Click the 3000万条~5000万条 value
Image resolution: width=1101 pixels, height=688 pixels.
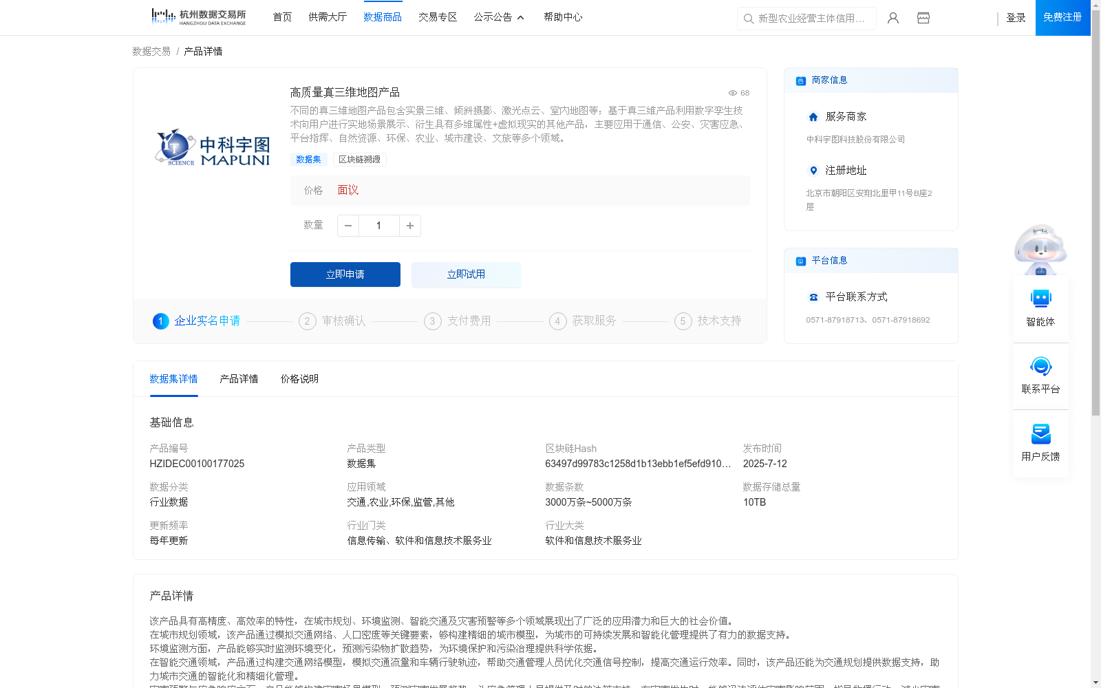588,502
